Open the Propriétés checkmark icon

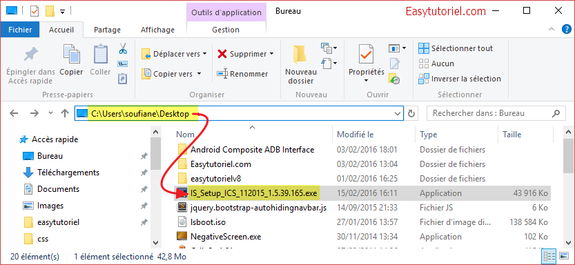point(366,55)
